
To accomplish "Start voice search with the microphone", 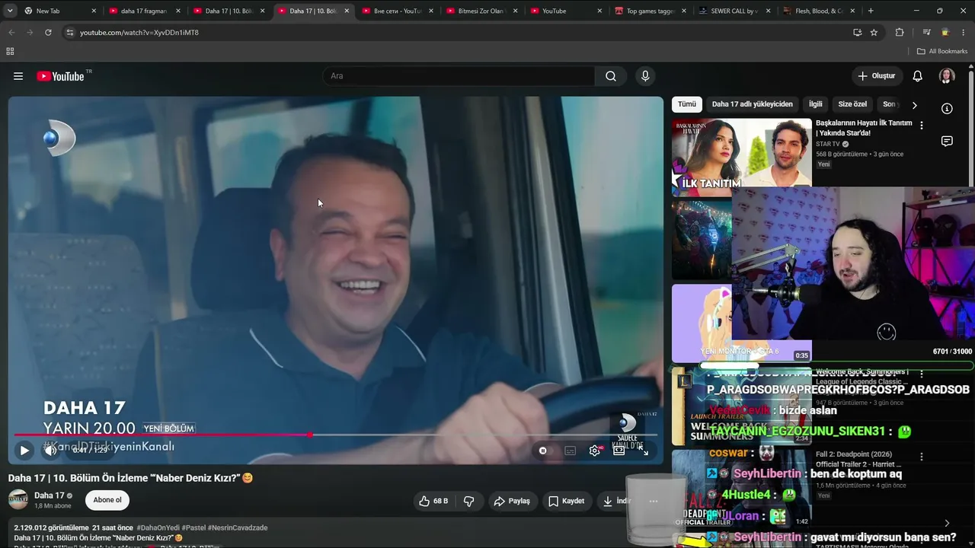I will tap(645, 76).
